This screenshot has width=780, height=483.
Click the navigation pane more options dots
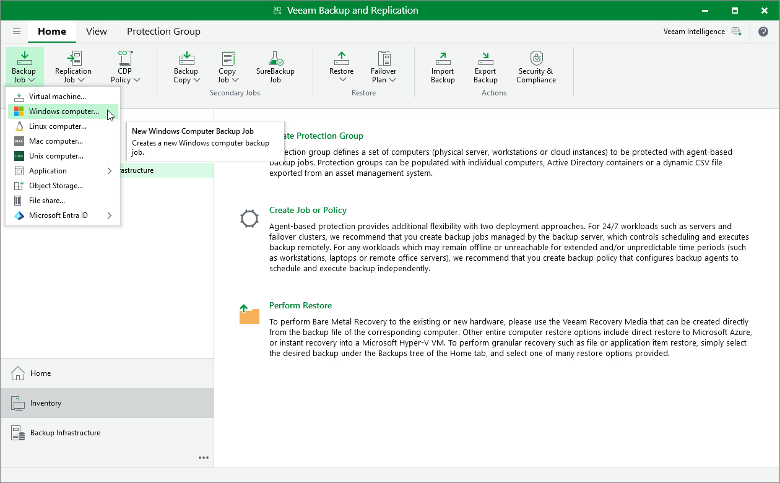(x=204, y=458)
